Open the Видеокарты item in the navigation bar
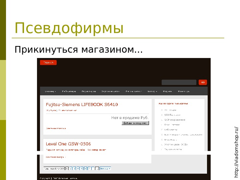This screenshot has height=180, width=240. (x=89, y=91)
